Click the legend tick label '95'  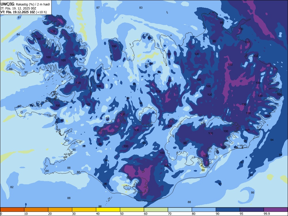(x=242, y=214)
